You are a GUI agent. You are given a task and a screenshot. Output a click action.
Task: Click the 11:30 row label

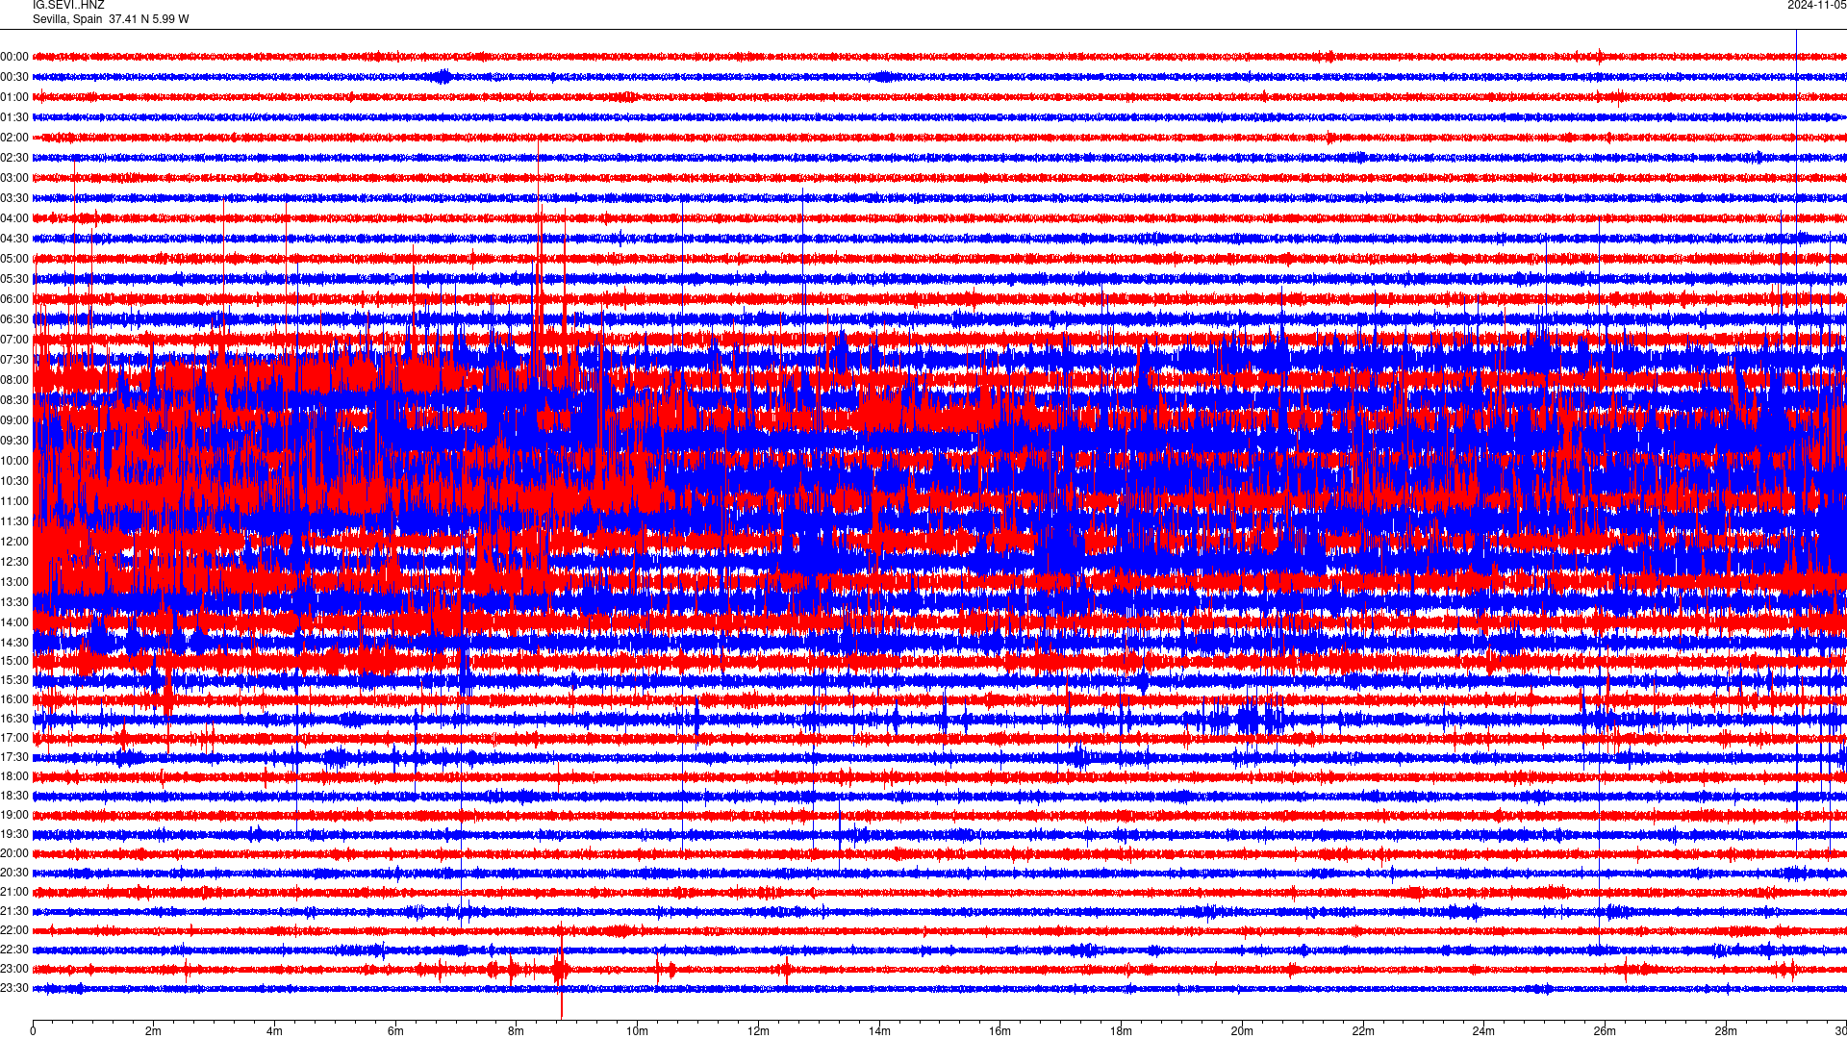pos(14,521)
